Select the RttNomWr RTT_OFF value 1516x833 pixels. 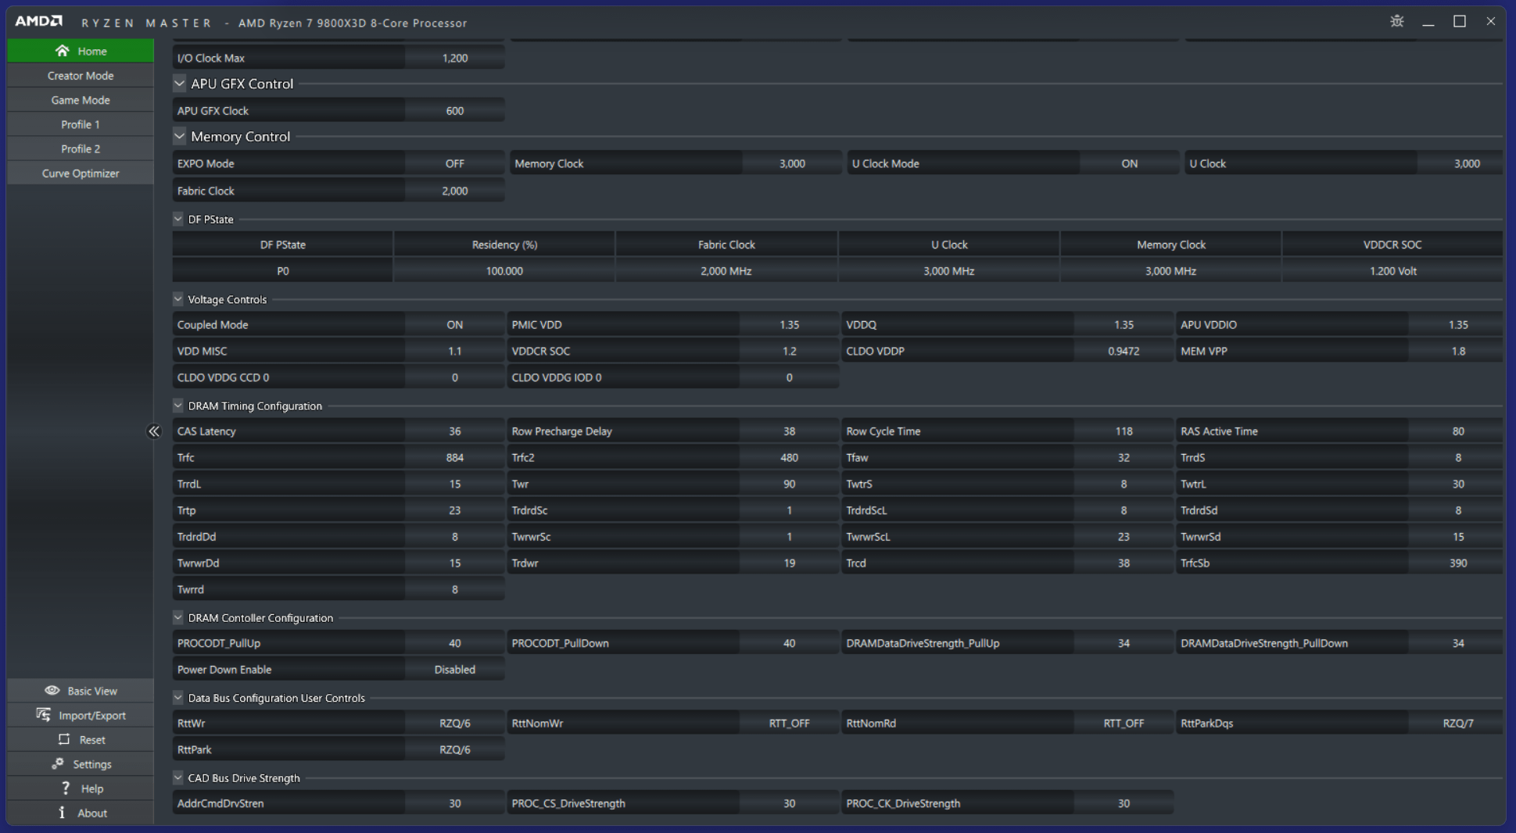click(x=789, y=723)
